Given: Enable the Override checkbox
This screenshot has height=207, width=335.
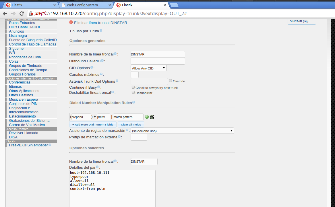Looking at the screenshot, I should point(171,81).
